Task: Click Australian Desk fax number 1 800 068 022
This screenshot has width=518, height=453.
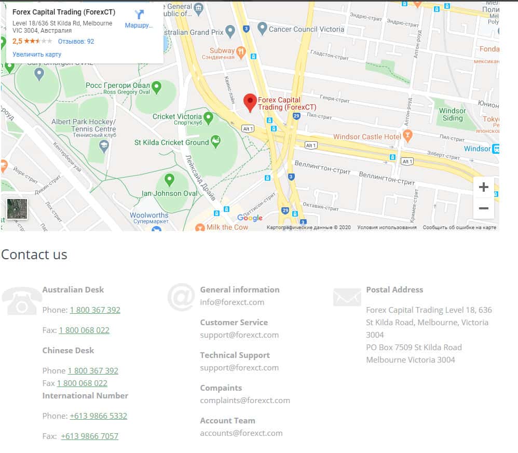Action: click(84, 330)
